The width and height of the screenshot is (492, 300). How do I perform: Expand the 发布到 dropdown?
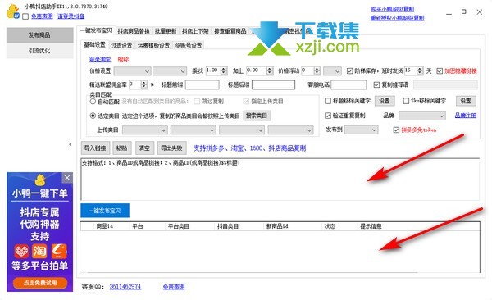[361, 130]
